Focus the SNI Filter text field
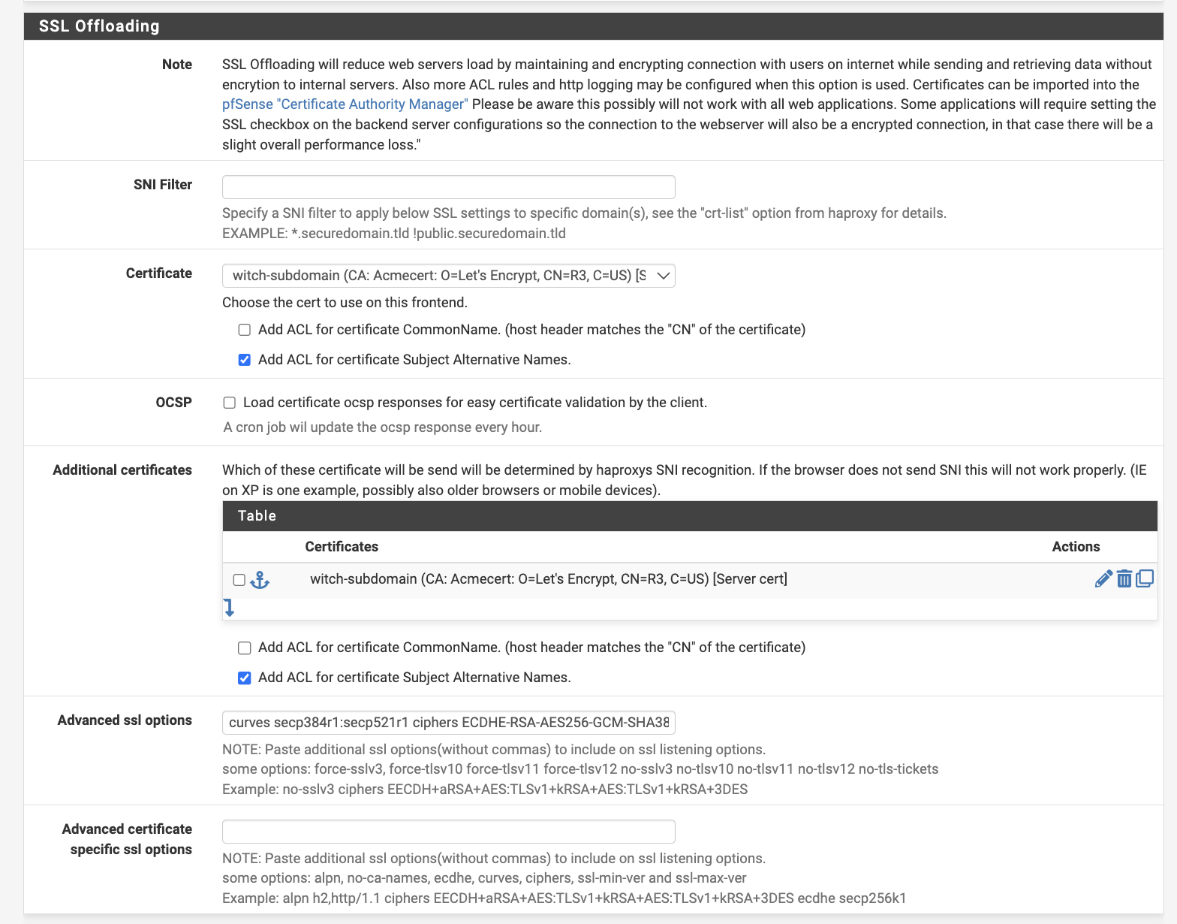The image size is (1177, 924). (x=448, y=187)
